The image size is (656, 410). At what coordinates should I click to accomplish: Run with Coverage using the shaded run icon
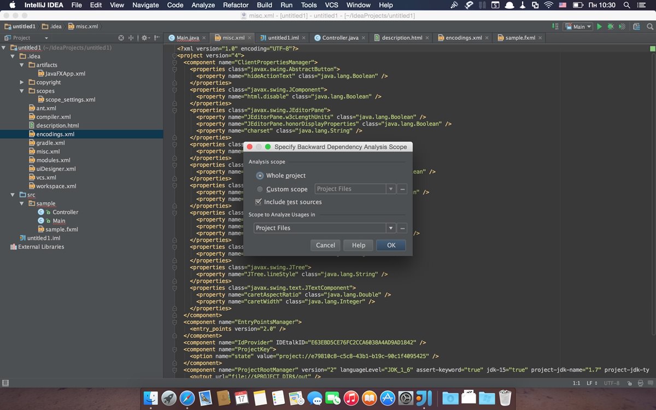[622, 26]
